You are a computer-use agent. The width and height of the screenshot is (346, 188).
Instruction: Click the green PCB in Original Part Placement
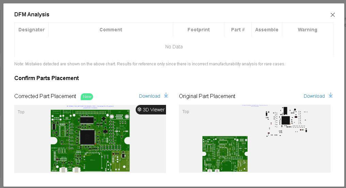225,154
